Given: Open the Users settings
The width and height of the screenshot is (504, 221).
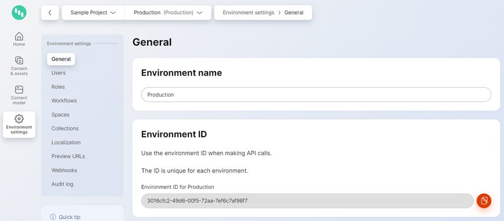Looking at the screenshot, I should click(x=59, y=73).
